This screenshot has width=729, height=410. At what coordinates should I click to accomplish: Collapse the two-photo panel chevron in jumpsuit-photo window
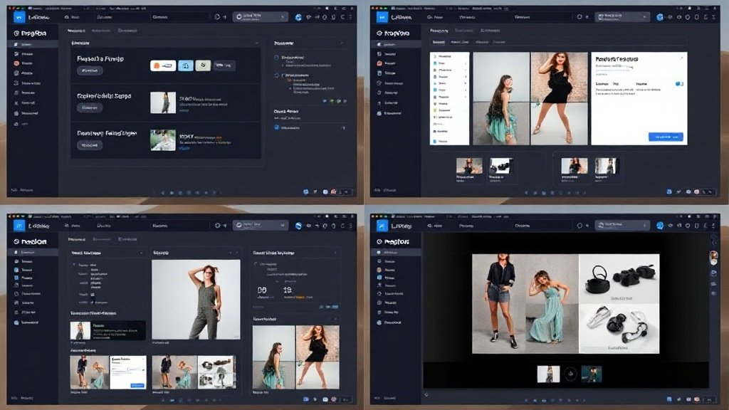pos(335,320)
